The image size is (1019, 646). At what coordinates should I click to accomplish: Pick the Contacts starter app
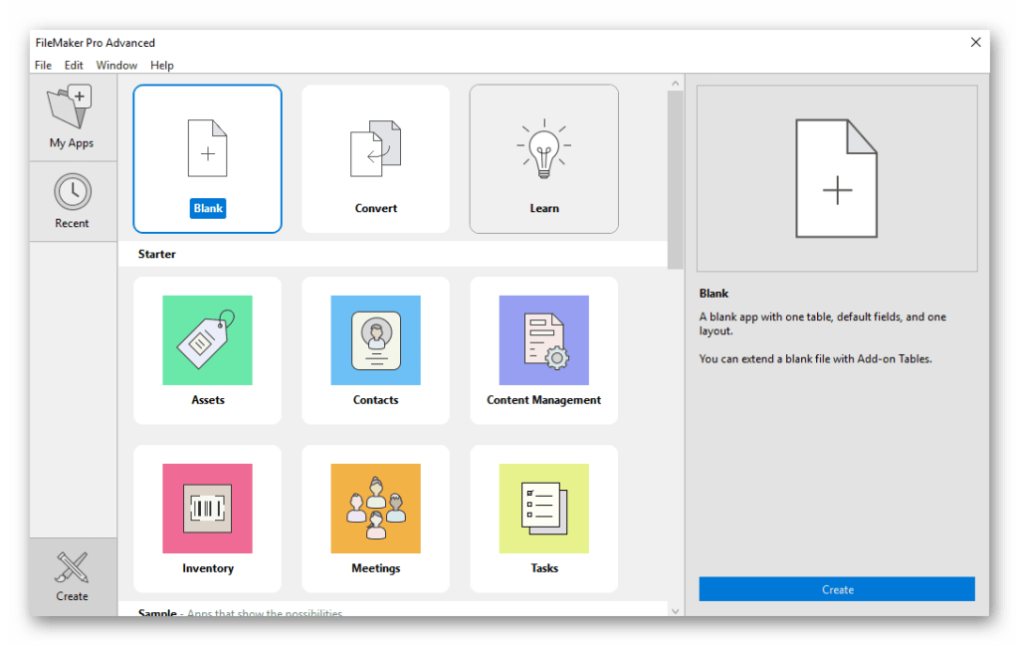pos(375,350)
